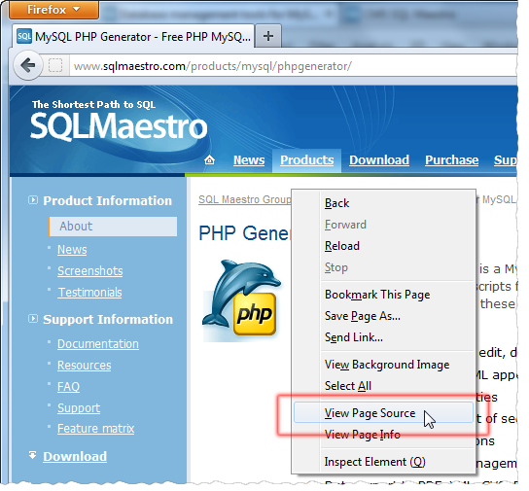The height and width of the screenshot is (491, 529).
Task: Select Send Link in the context menu
Action: [x=383, y=337]
